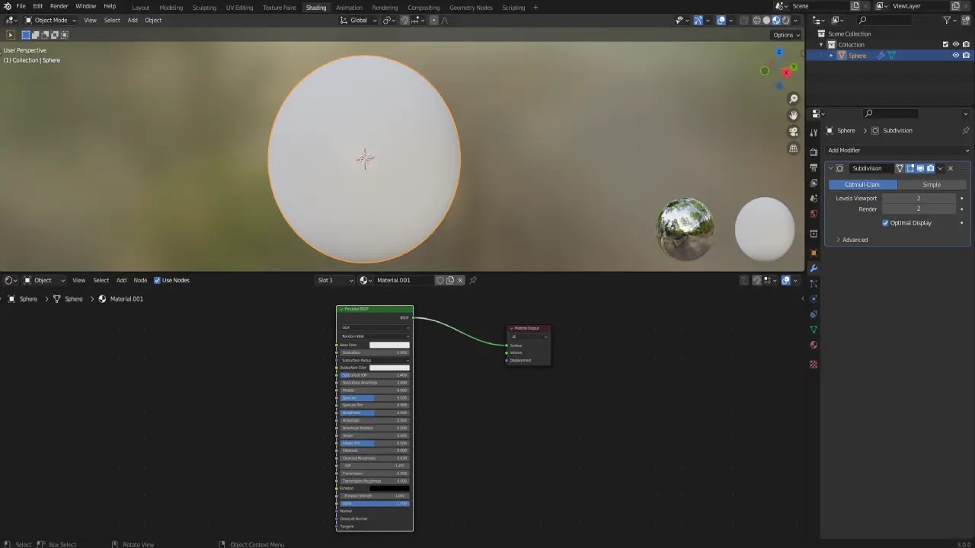Open the World properties tab icon

[814, 214]
